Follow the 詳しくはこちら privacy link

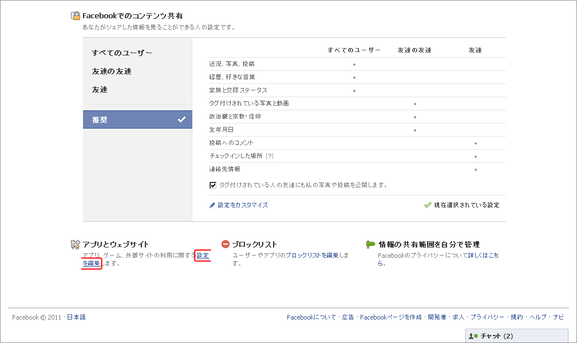[x=483, y=255]
